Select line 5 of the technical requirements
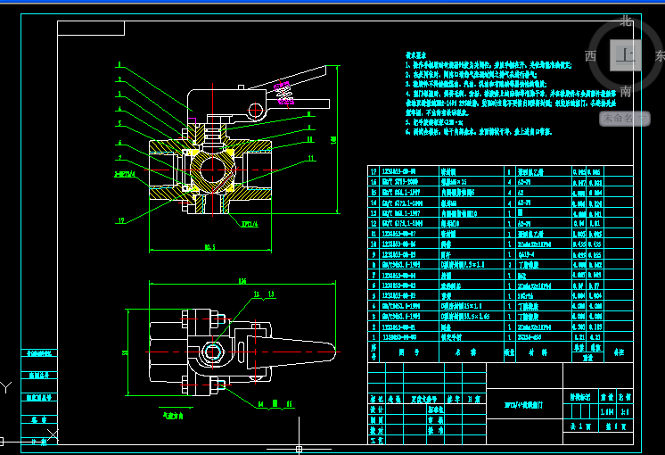The image size is (665, 455). 433,122
